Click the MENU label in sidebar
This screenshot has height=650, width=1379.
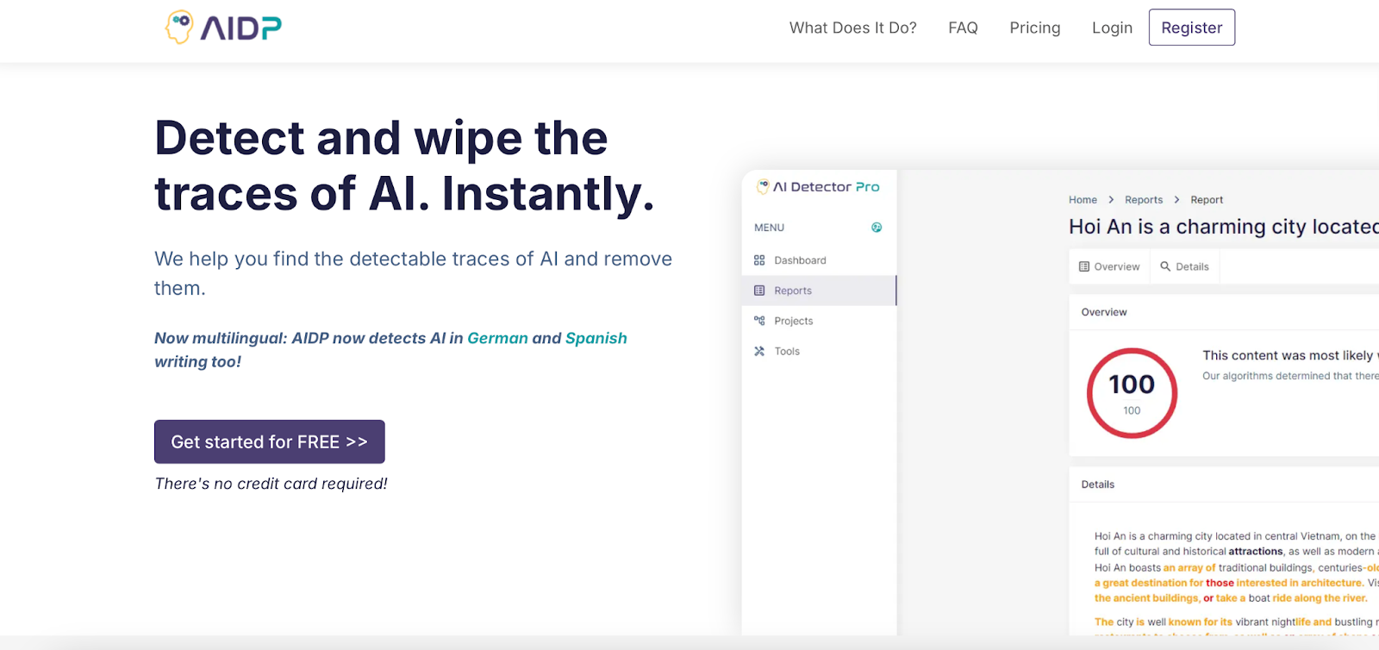click(769, 228)
